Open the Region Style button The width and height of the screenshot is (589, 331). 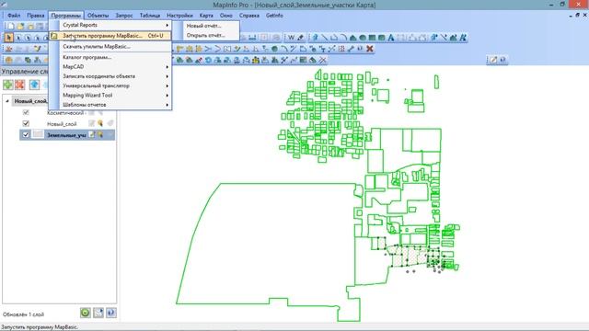[453, 37]
